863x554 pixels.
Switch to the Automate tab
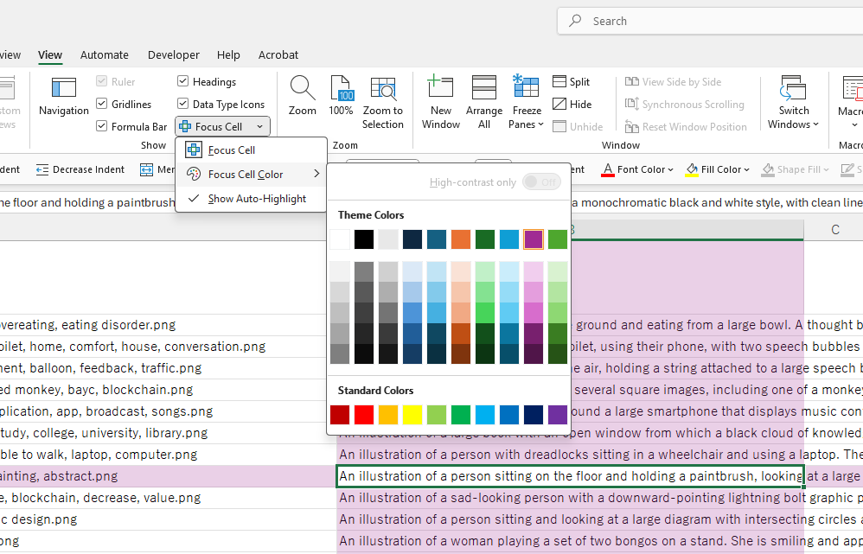click(104, 55)
